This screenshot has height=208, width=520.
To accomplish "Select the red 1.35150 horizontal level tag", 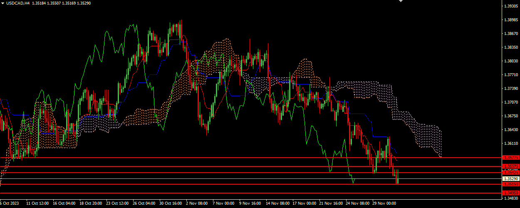I will (510, 184).
